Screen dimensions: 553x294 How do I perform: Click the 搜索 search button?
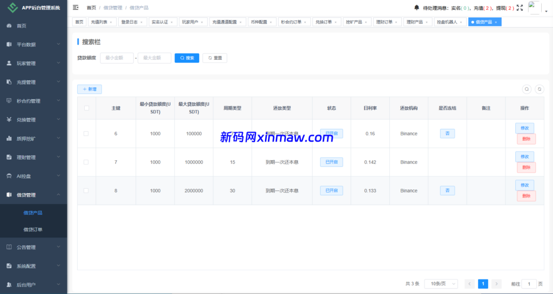[187, 58]
